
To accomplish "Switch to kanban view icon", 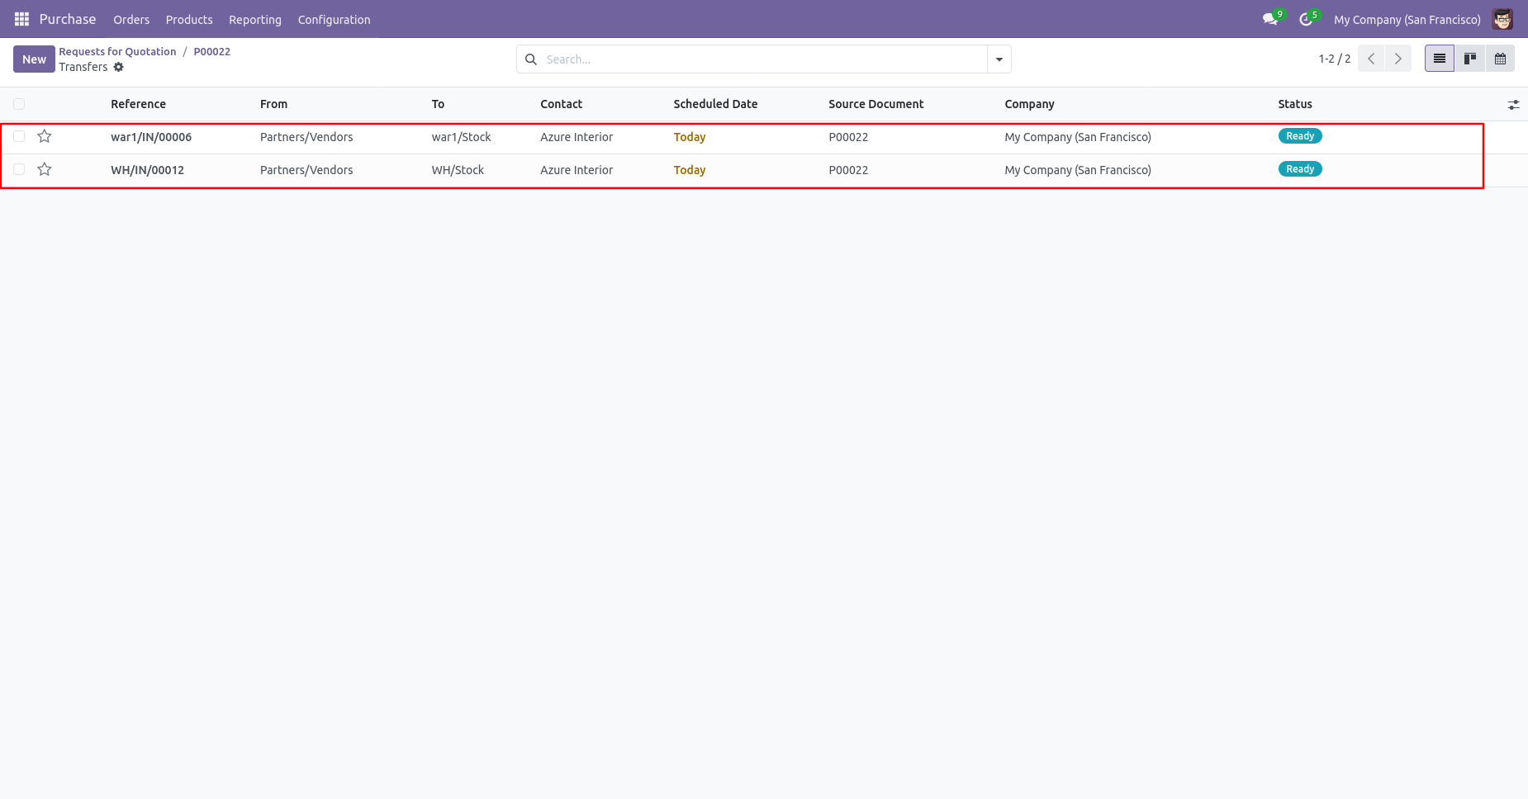I will 1470,59.
